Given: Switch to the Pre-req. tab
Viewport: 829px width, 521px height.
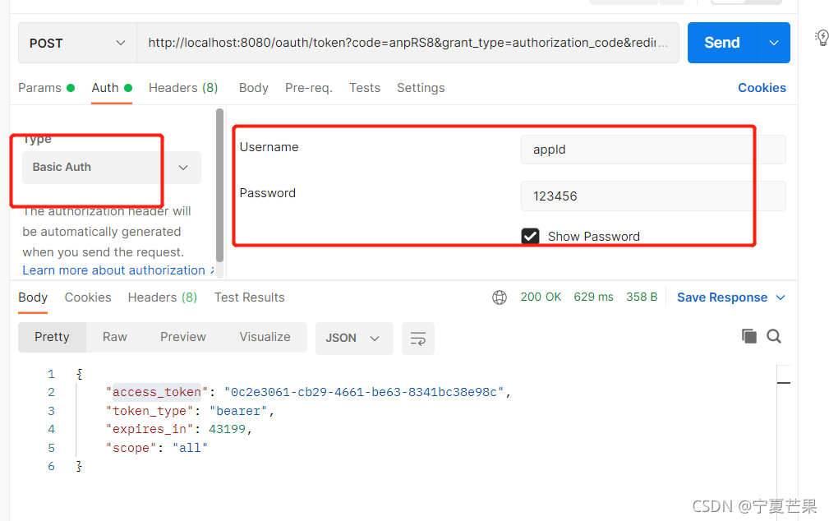Looking at the screenshot, I should [x=309, y=88].
